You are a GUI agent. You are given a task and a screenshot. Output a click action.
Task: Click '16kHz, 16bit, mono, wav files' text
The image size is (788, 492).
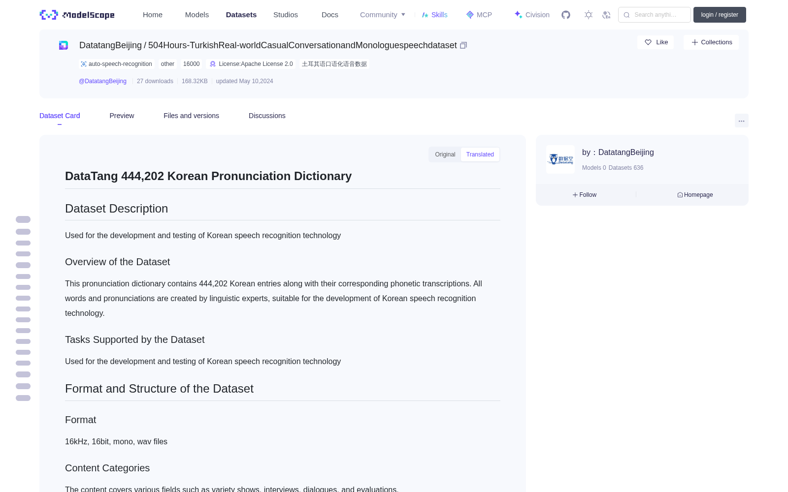point(116,442)
